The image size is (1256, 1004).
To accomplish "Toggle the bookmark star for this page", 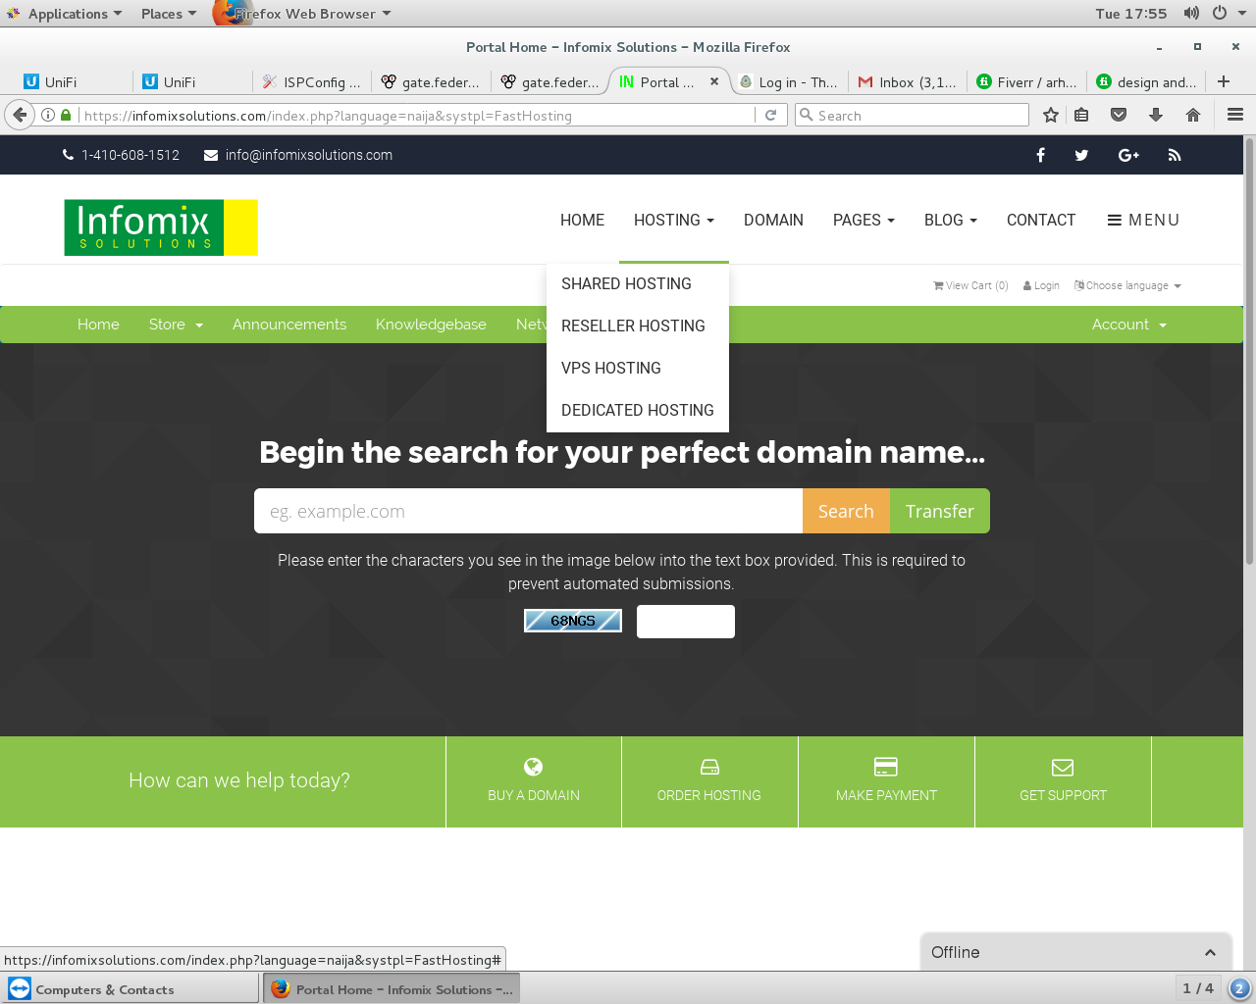I will tap(1050, 115).
